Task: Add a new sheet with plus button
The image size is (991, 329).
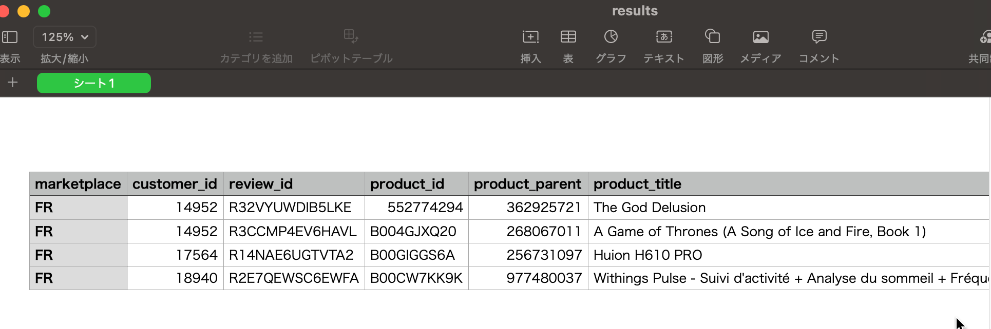Action: click(13, 83)
